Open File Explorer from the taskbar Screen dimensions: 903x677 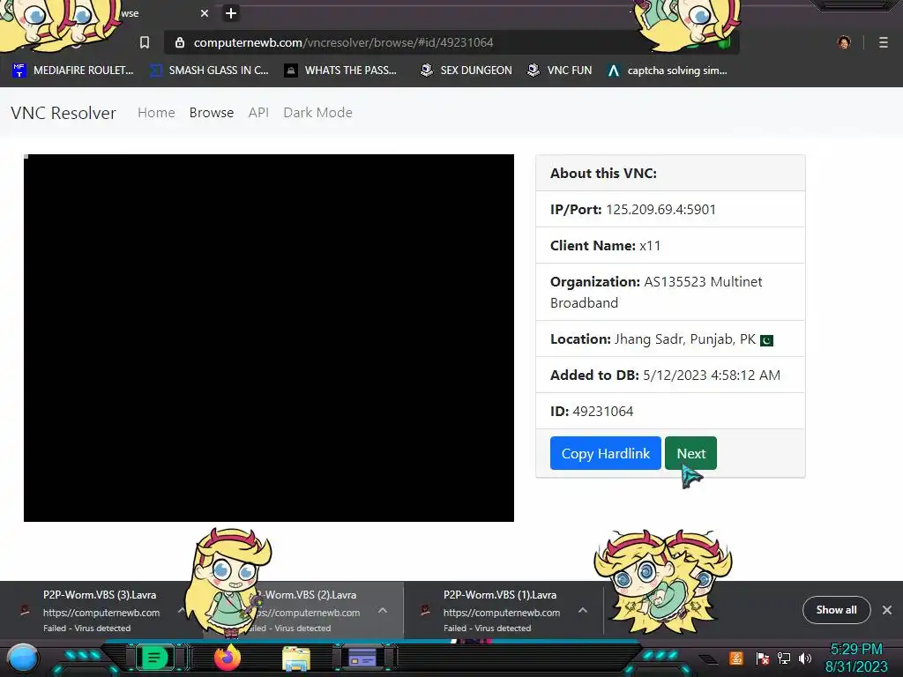(x=296, y=658)
